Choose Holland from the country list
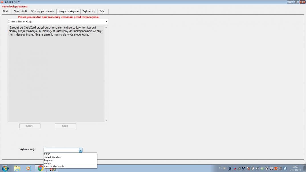Viewport: 306px width, 172px height. 70,163
